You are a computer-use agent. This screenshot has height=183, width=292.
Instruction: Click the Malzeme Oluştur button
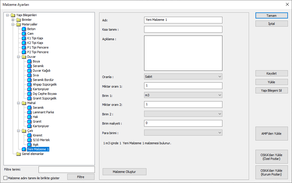pyautogui.click(x=124, y=172)
